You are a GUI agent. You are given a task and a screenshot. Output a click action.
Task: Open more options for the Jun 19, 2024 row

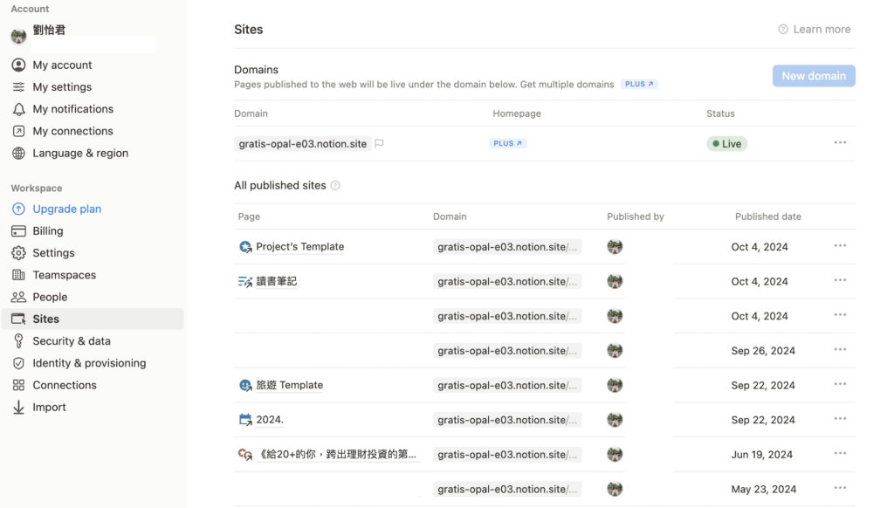840,454
